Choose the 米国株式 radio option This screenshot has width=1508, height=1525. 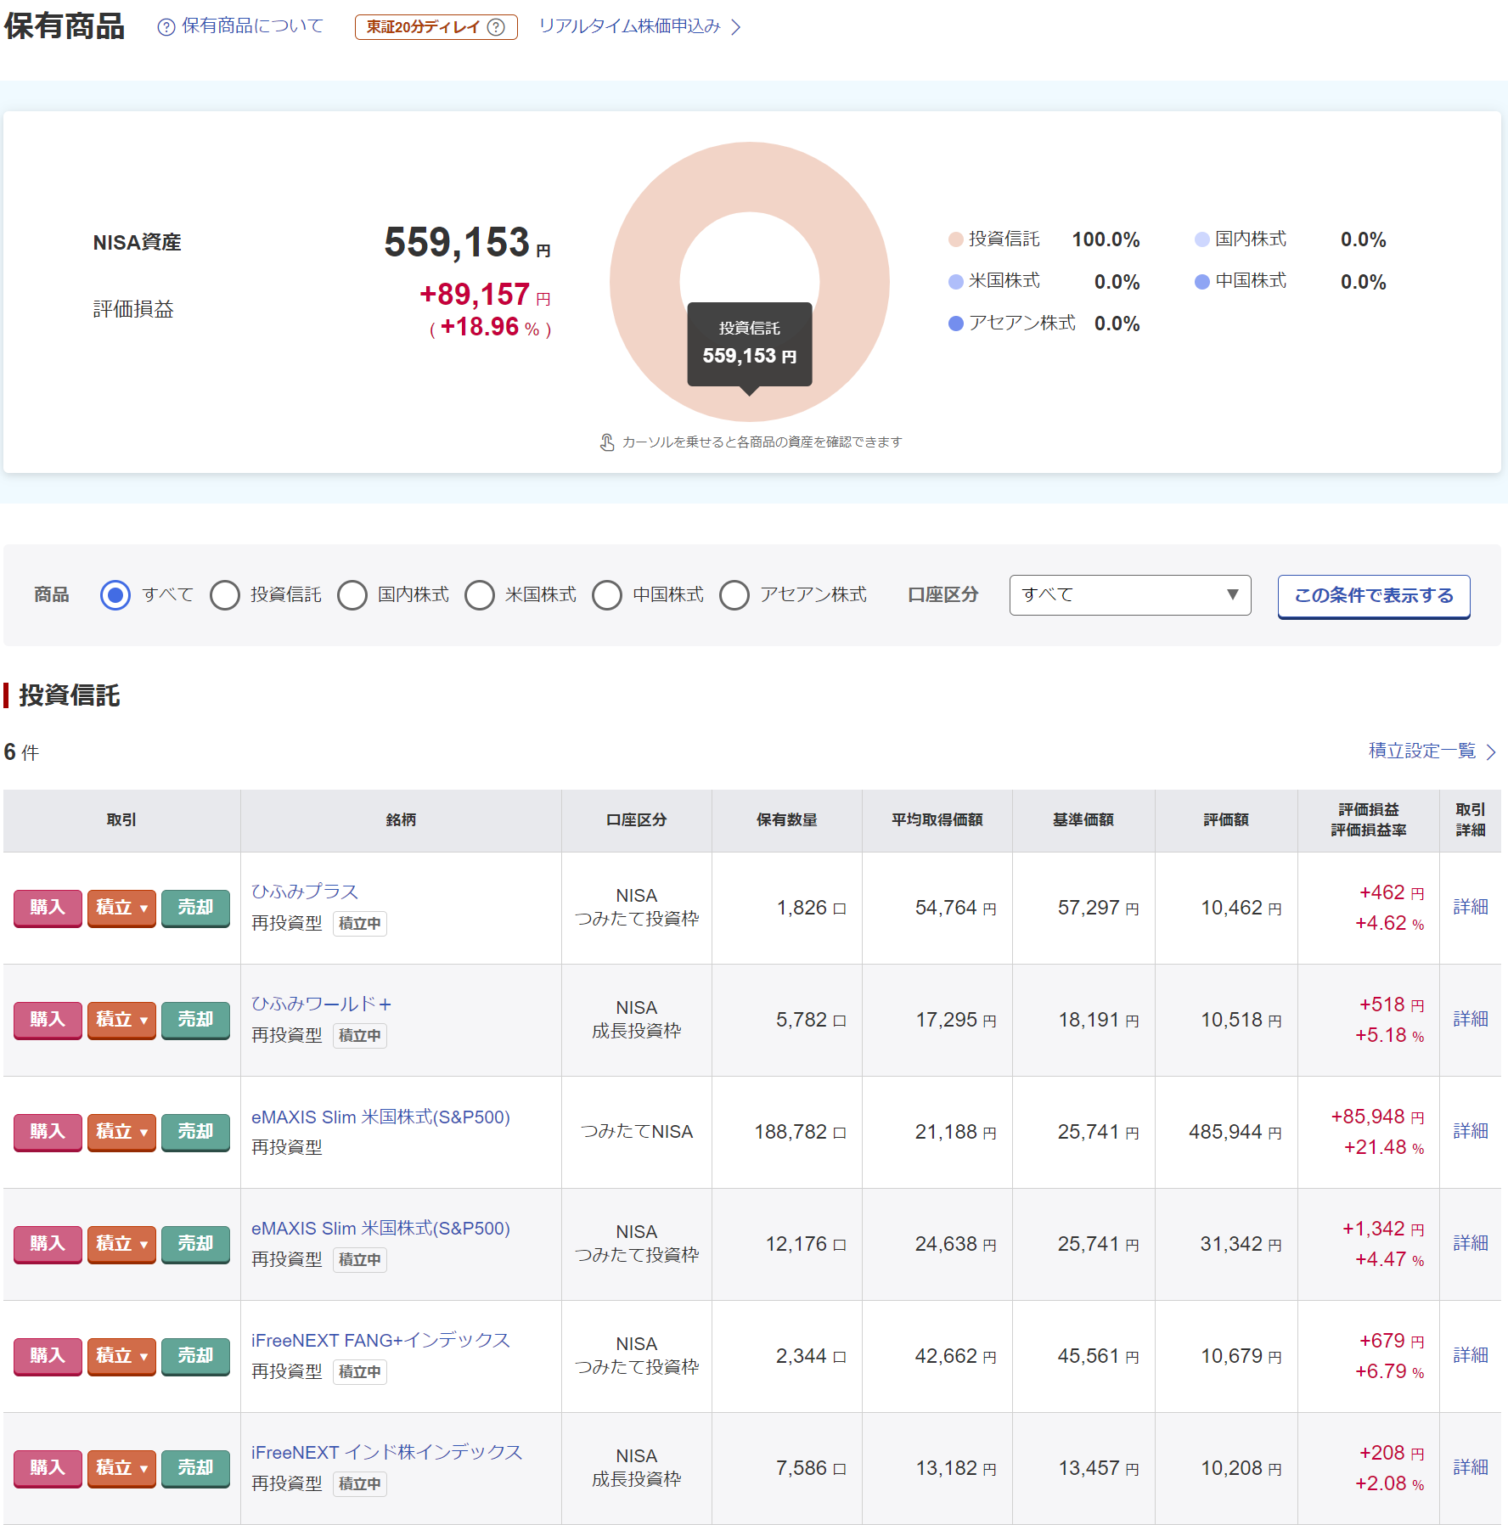pos(480,595)
